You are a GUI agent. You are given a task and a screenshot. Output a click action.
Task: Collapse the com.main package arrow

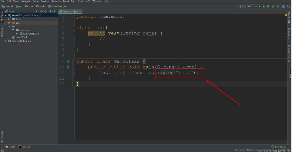(13, 30)
